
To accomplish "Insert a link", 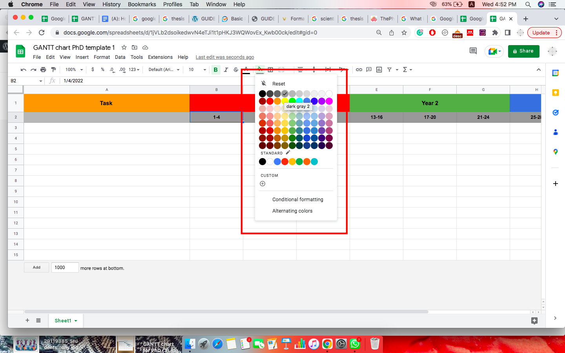I will click(359, 69).
